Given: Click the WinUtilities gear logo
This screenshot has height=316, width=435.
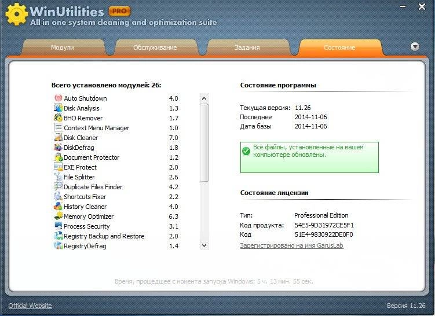Looking at the screenshot, I should 16,14.
